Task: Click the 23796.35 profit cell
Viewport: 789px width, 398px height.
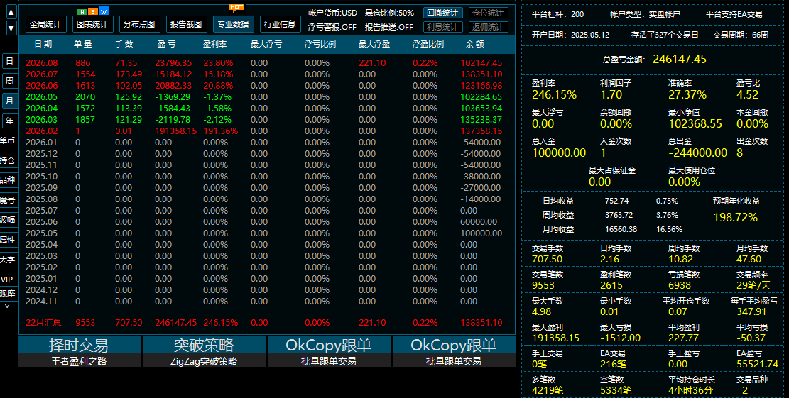Action: click(173, 63)
